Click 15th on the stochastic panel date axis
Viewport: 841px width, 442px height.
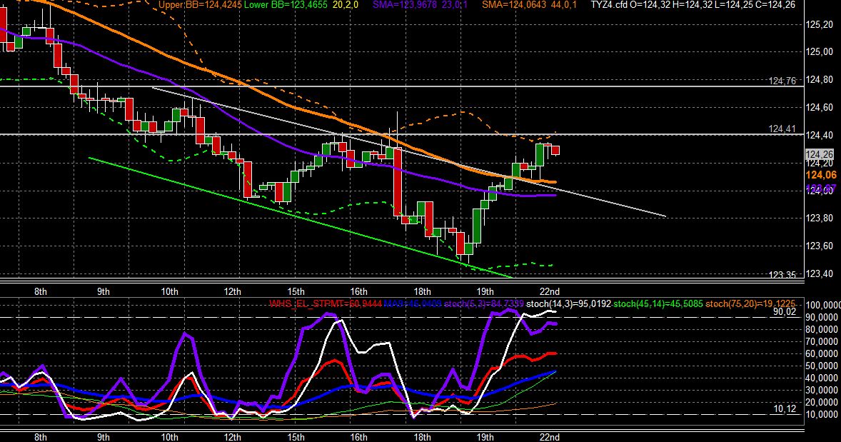click(x=296, y=437)
